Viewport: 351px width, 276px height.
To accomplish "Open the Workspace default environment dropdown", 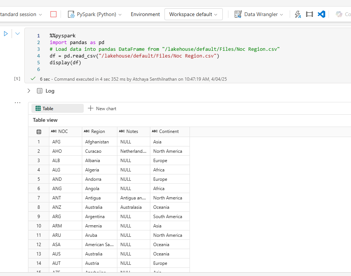I will point(193,14).
